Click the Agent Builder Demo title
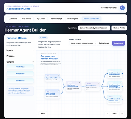The height and width of the screenshot is (119, 131). tap(18, 9)
